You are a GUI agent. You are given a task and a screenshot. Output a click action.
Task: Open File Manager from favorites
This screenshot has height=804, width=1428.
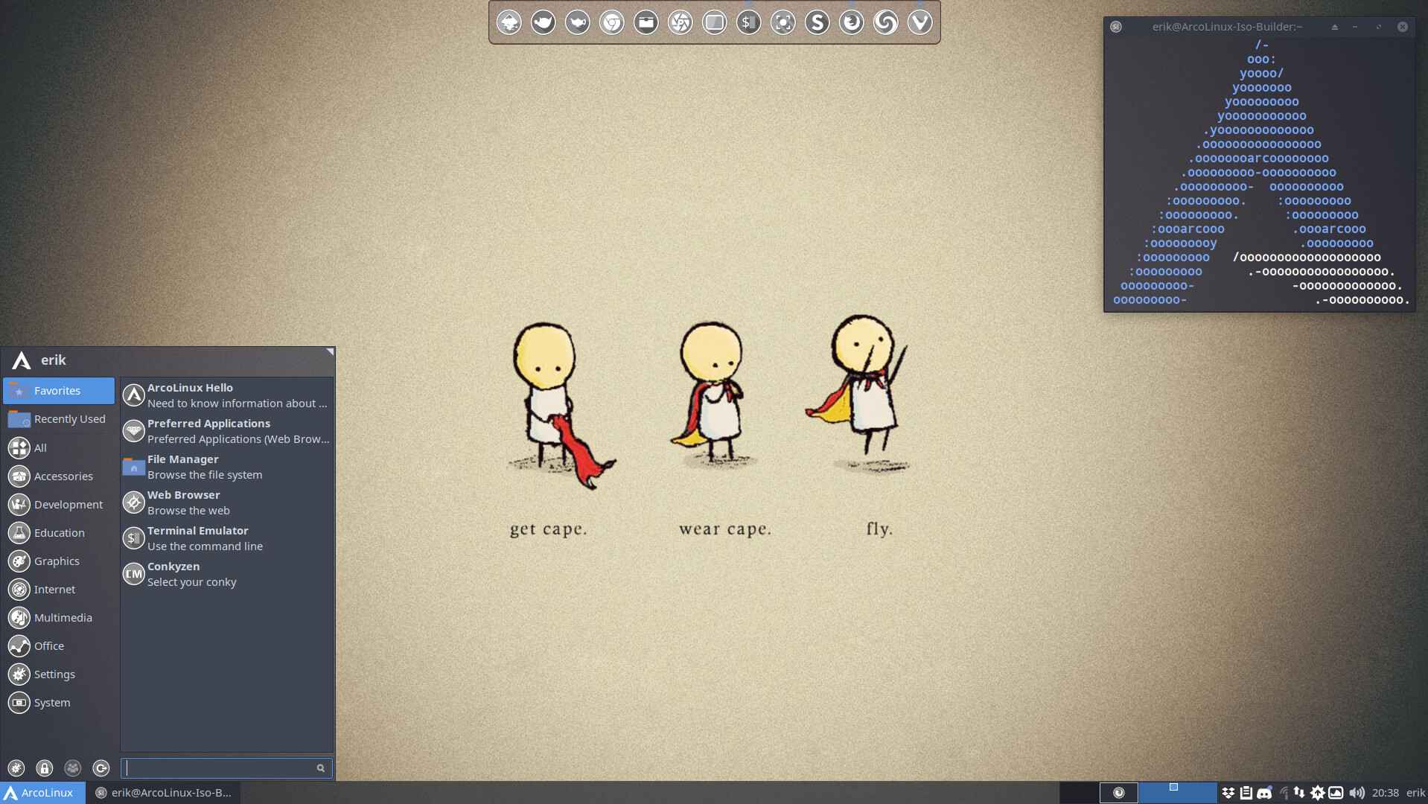pyautogui.click(x=226, y=467)
